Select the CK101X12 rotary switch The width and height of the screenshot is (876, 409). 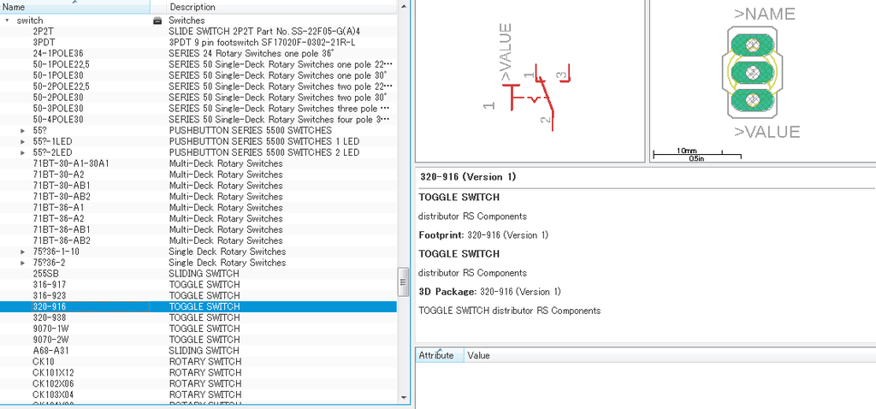[198, 373]
